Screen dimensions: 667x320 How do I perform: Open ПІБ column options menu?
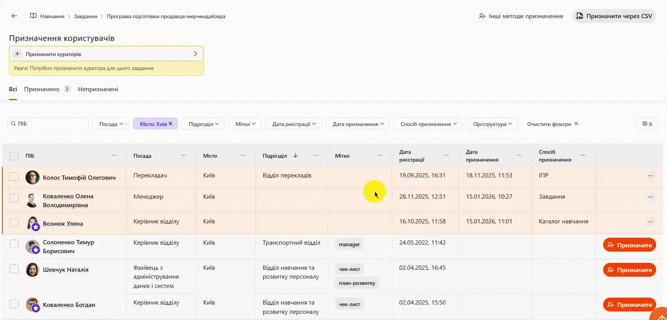coord(114,155)
